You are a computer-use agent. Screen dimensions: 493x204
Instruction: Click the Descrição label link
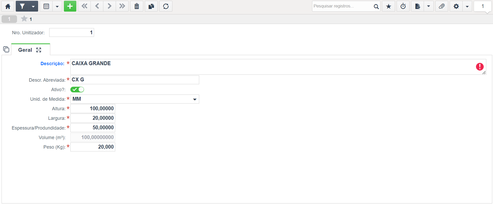(52, 64)
